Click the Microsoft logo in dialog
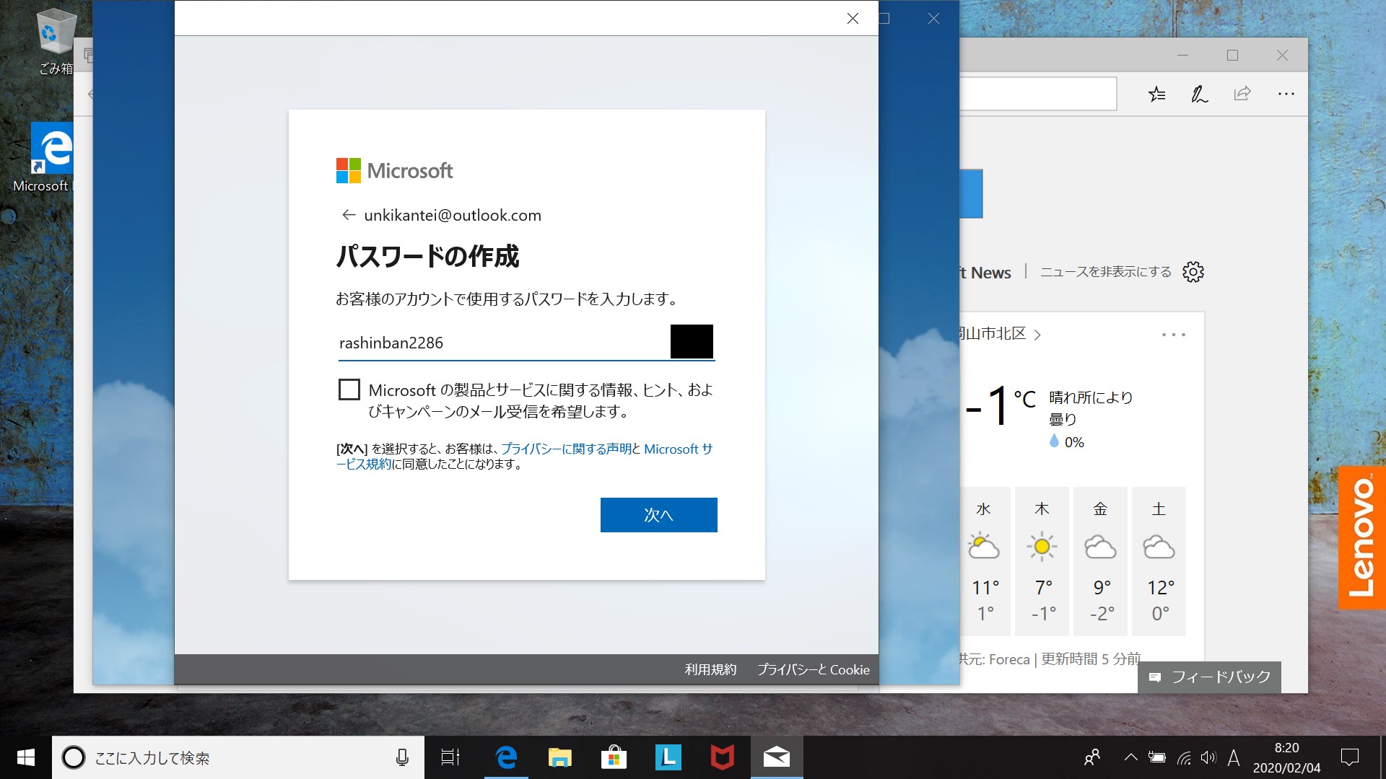Viewport: 1386px width, 779px height. click(394, 171)
